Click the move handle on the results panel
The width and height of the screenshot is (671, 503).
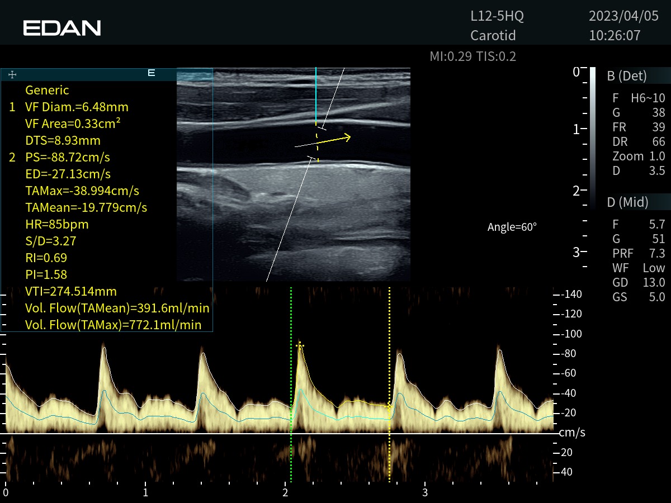[12, 74]
